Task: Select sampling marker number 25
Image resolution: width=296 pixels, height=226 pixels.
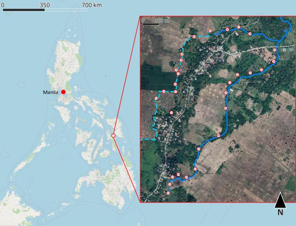Action: (x=275, y=50)
